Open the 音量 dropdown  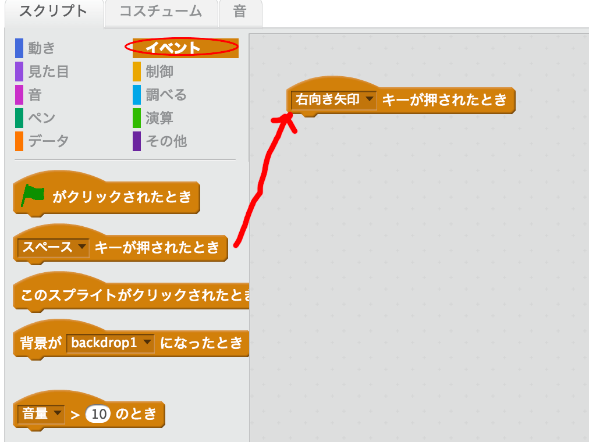[x=41, y=414]
